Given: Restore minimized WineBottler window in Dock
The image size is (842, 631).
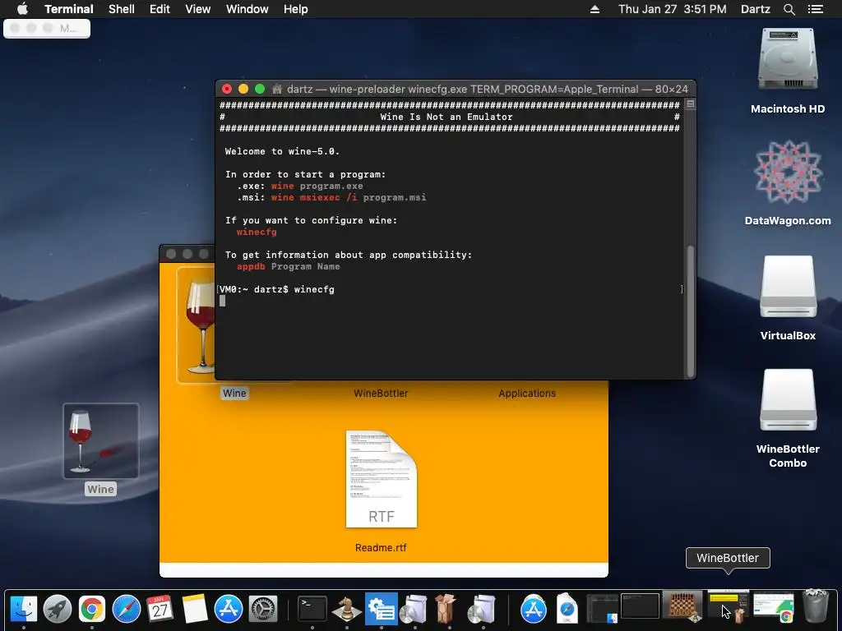Looking at the screenshot, I should pos(729,606).
